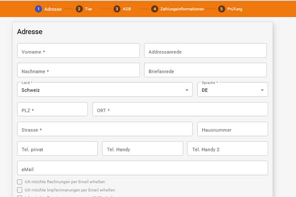The width and height of the screenshot is (296, 197).
Task: Enable receiving invoices by email checkbox
Action: click(19, 182)
